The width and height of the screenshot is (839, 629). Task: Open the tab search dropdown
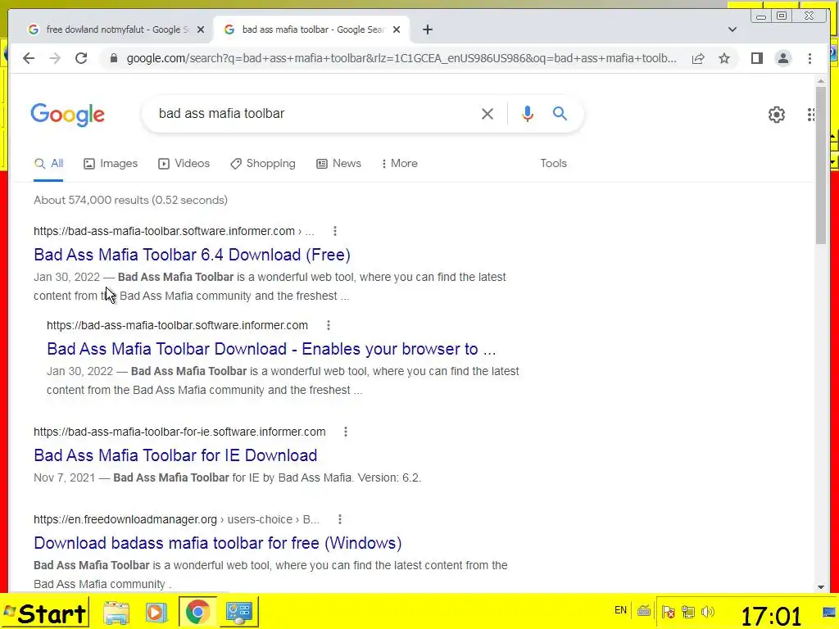[x=732, y=29]
